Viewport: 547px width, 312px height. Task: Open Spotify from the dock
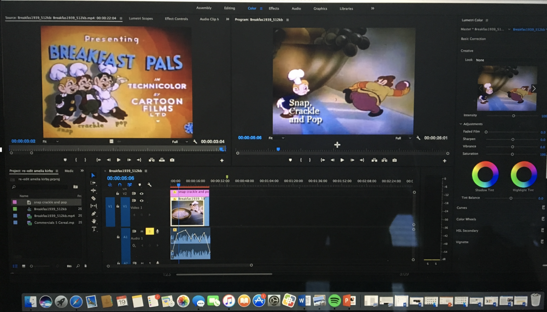pyautogui.click(x=334, y=301)
